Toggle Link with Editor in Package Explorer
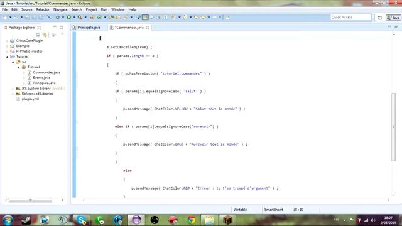The width and height of the screenshot is (402, 226). point(45,35)
